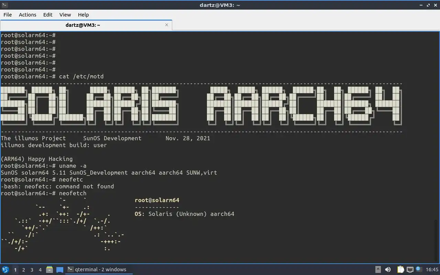Open the file manager drawer icon in taskbar

click(x=49, y=269)
